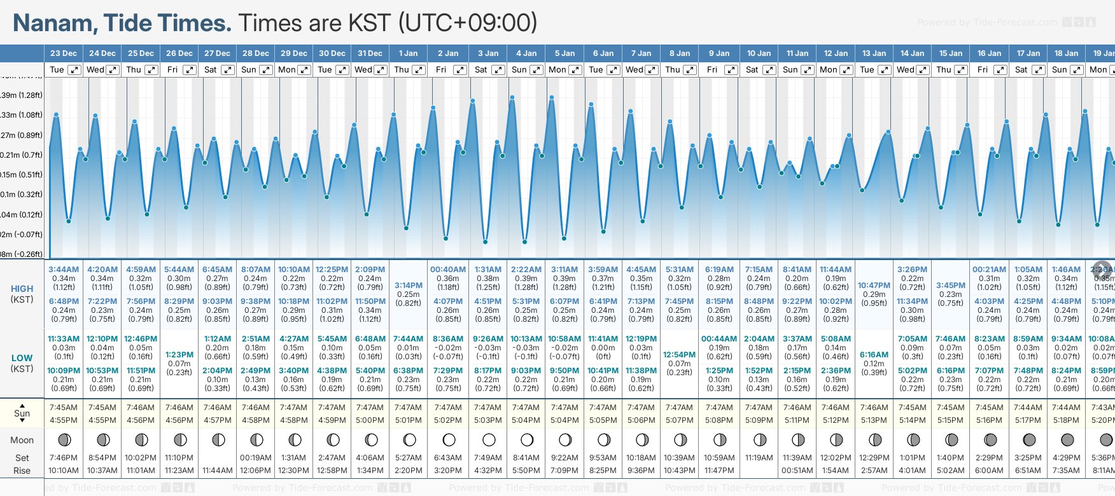Expand the Sun 28 Dec day column
Viewport: 1115px width, 496px height.
tap(266, 70)
